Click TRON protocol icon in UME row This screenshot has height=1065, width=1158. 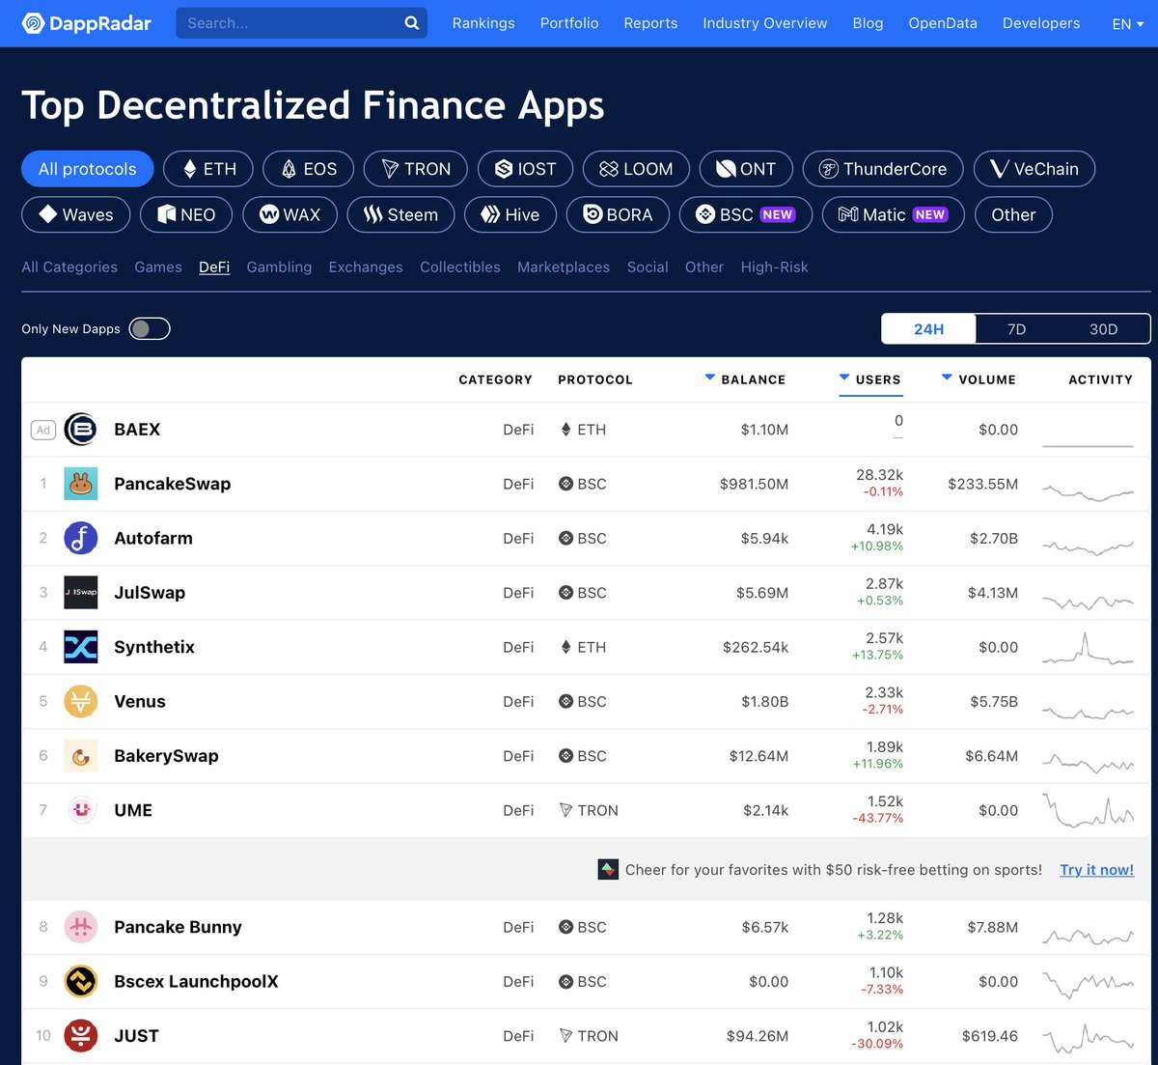pos(566,810)
